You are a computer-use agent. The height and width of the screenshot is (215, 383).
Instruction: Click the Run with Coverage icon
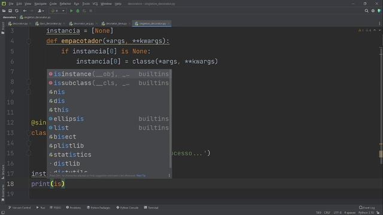coord(84,11)
